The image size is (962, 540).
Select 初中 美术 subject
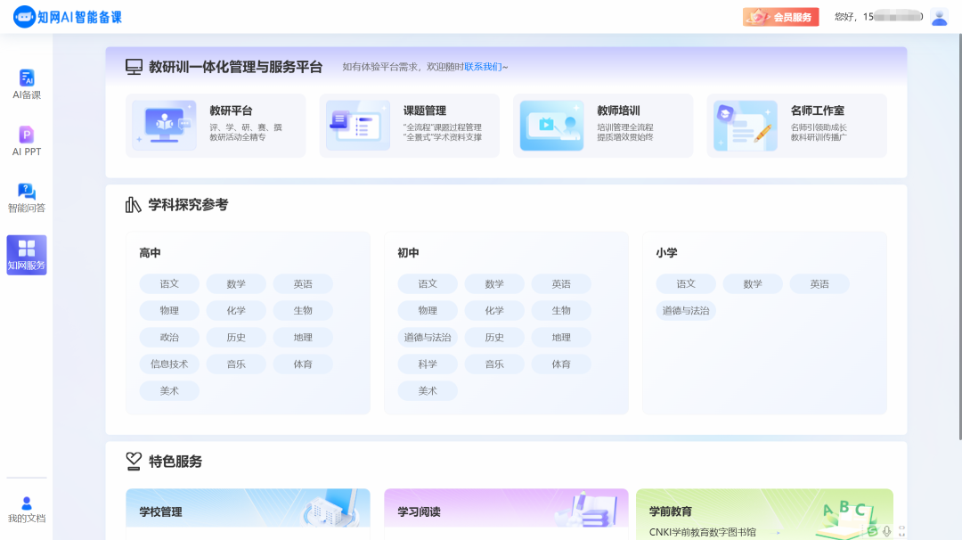tap(428, 390)
